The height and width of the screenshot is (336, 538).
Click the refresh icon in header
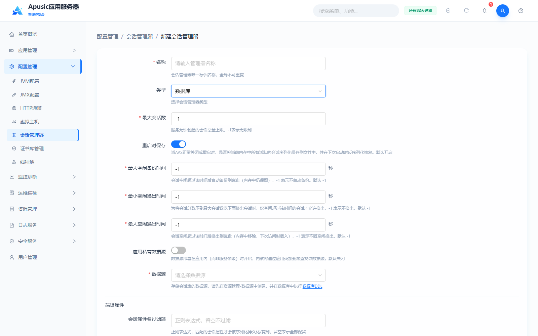(466, 11)
